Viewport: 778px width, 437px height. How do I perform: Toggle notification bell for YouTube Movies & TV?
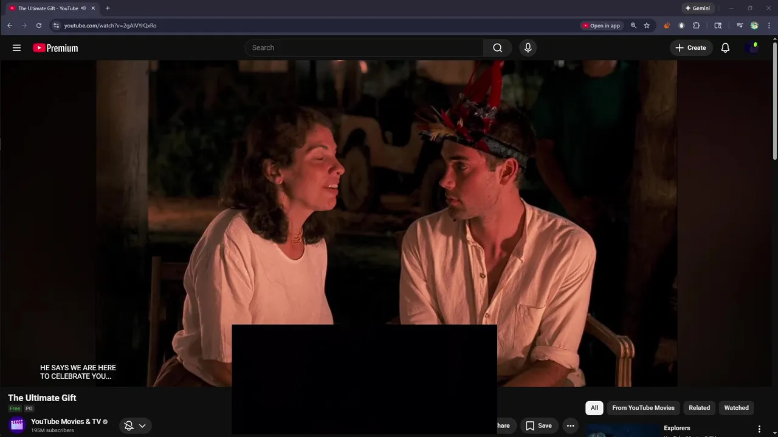tap(129, 426)
